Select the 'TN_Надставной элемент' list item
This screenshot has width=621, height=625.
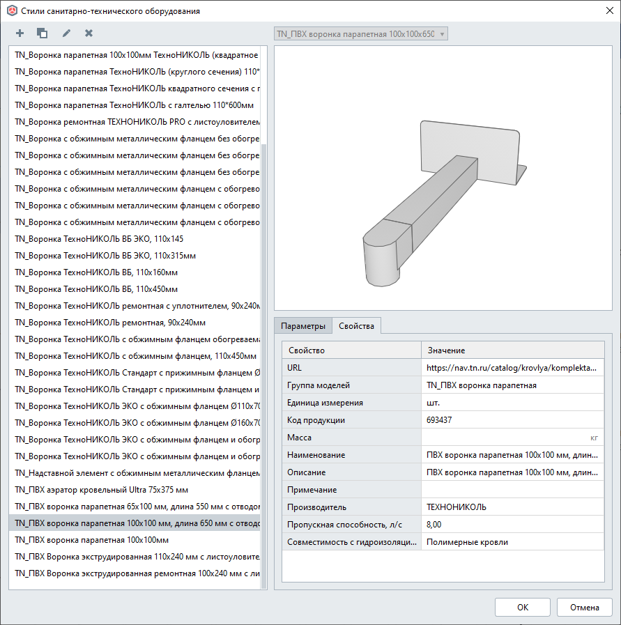[135, 473]
